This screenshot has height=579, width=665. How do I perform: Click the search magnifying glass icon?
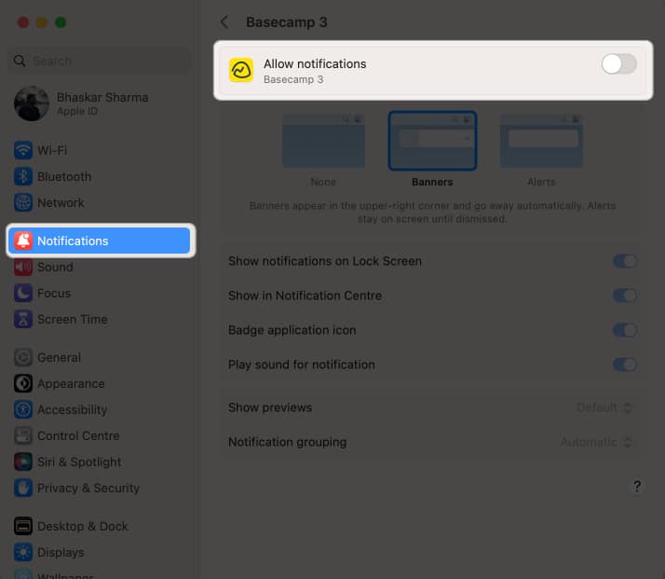coord(20,61)
